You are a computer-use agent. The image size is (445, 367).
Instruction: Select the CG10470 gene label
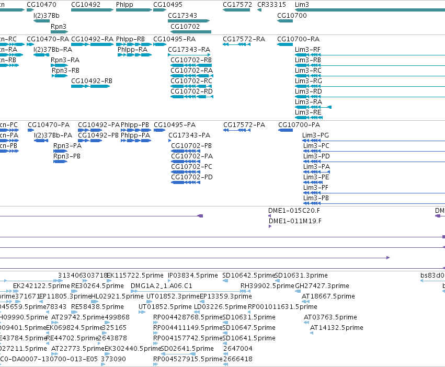(41, 5)
